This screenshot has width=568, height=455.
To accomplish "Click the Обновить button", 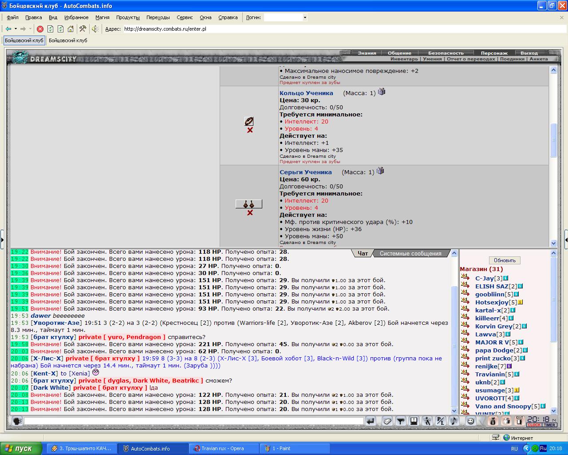I will [x=505, y=260].
